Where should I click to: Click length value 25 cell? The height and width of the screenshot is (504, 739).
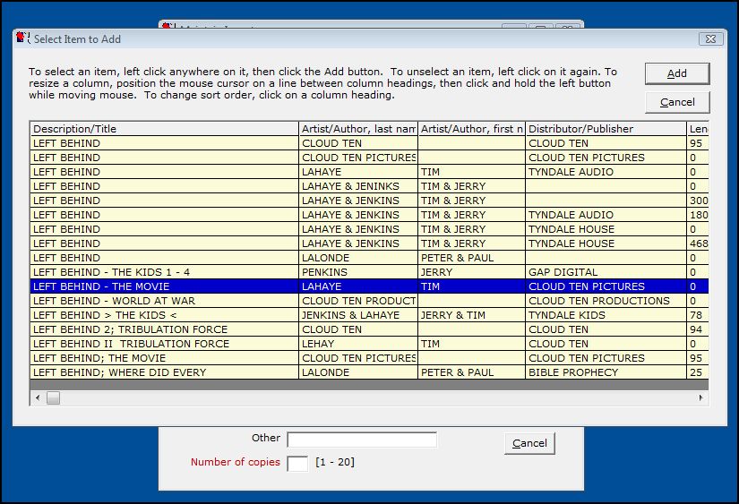[698, 372]
